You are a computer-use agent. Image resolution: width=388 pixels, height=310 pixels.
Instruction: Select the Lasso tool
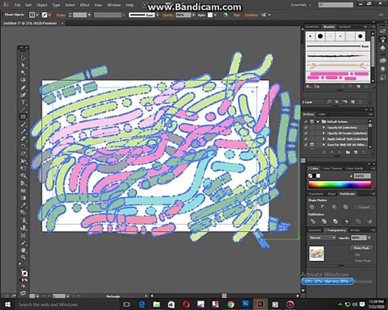coord(23,80)
